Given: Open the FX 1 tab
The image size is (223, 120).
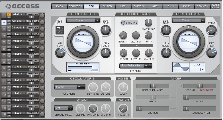Looking at the screenshot, I should coord(171,6).
